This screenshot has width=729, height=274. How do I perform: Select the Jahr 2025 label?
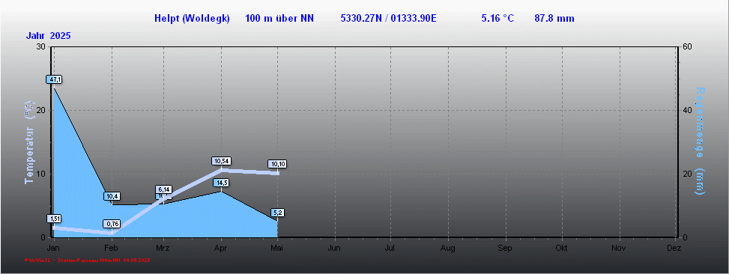49,36
